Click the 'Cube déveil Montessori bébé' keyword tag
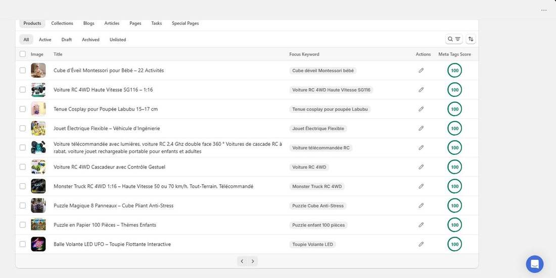The width and height of the screenshot is (556, 278). 323,71
